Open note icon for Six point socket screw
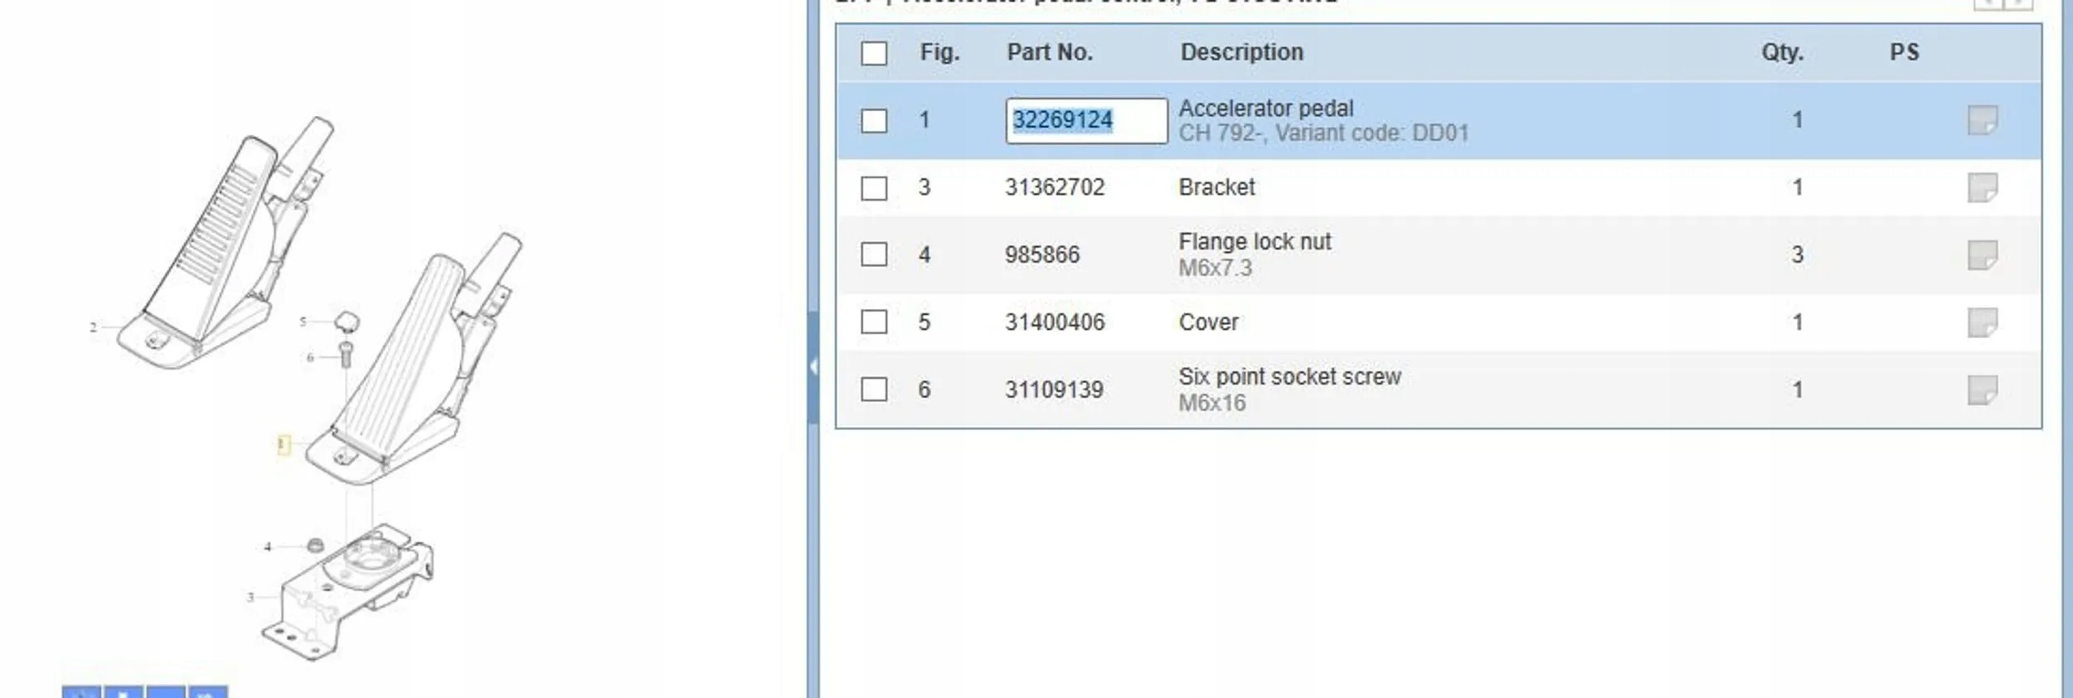The image size is (2073, 698). (x=1982, y=390)
